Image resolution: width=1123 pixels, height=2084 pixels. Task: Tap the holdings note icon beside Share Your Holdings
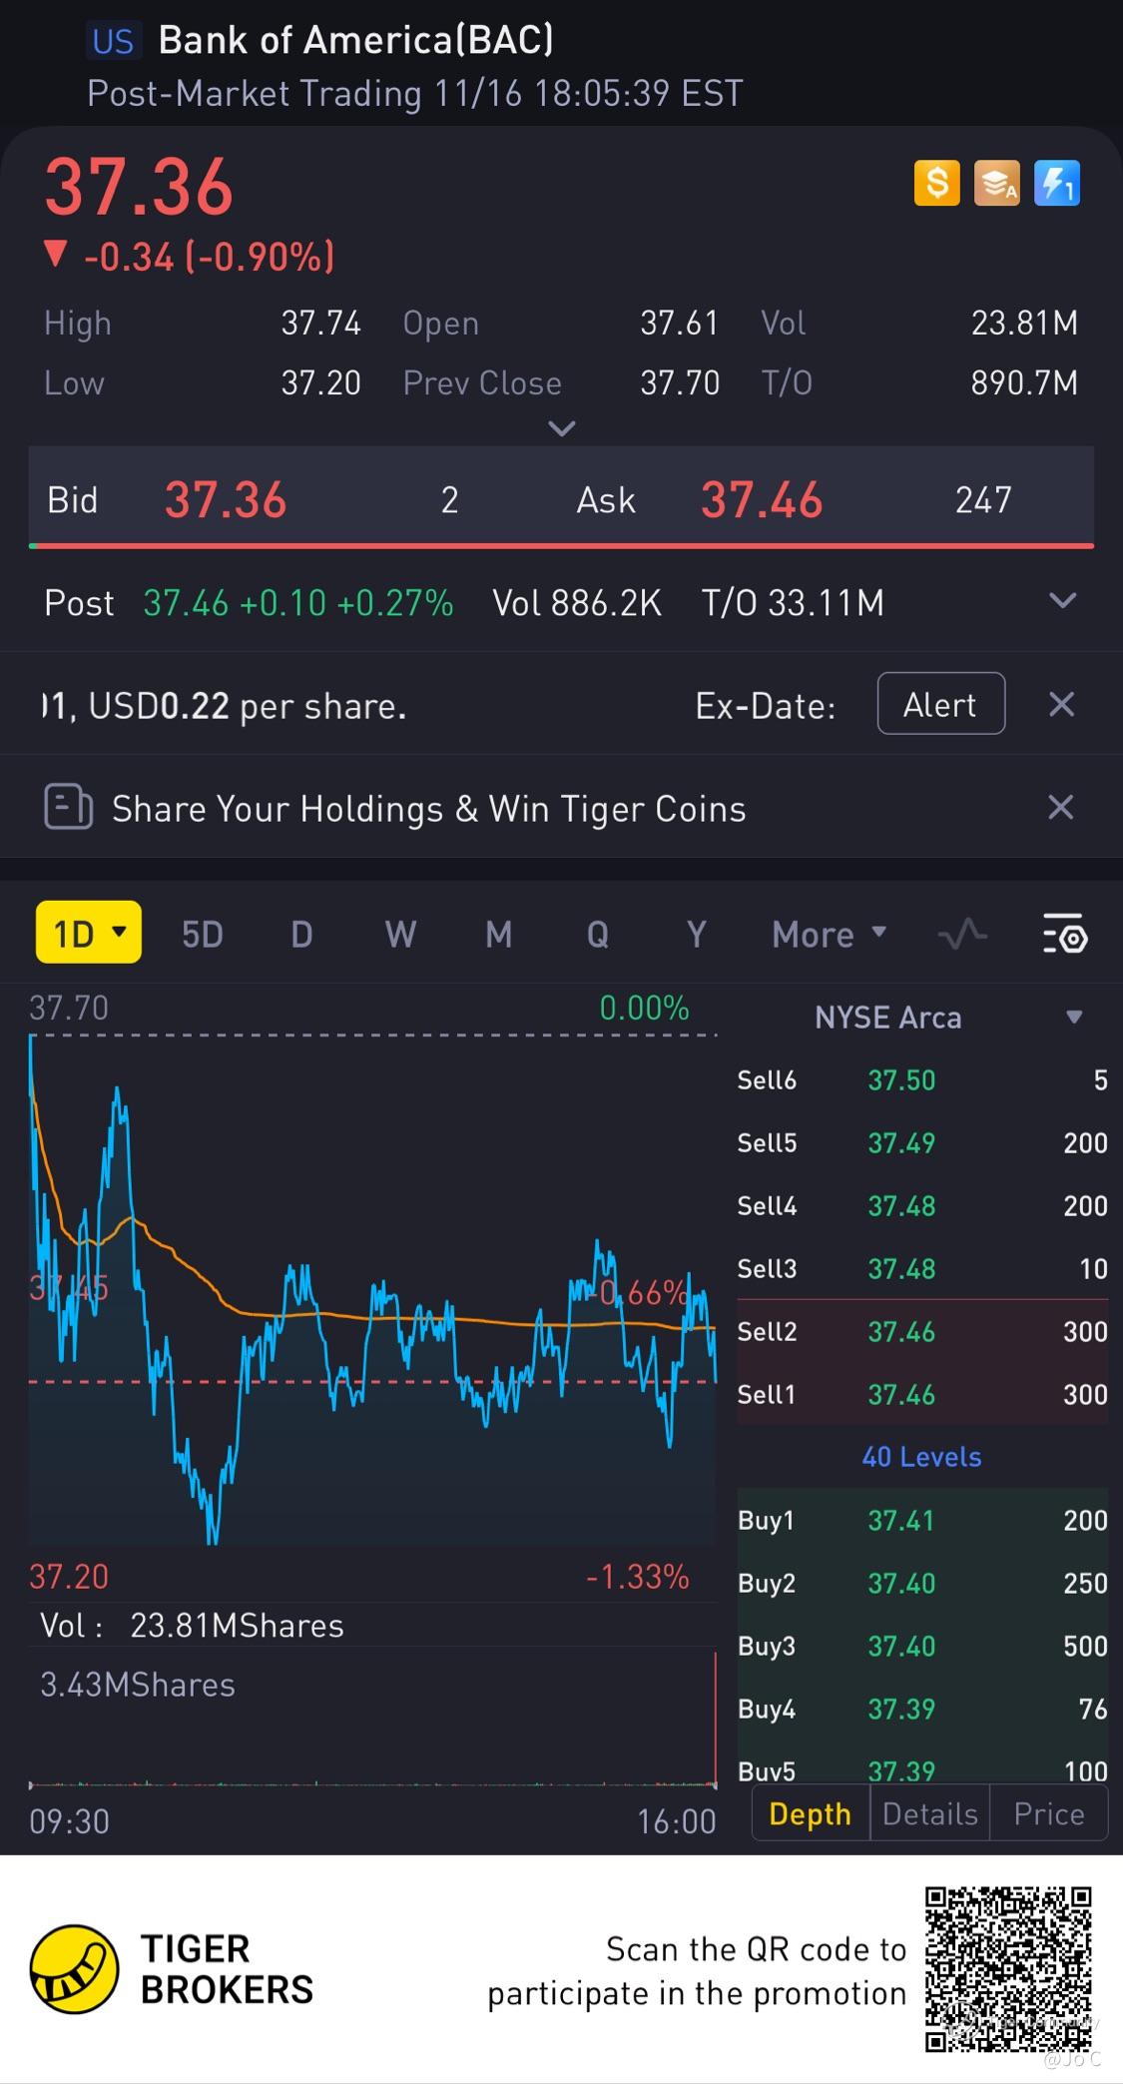click(68, 807)
